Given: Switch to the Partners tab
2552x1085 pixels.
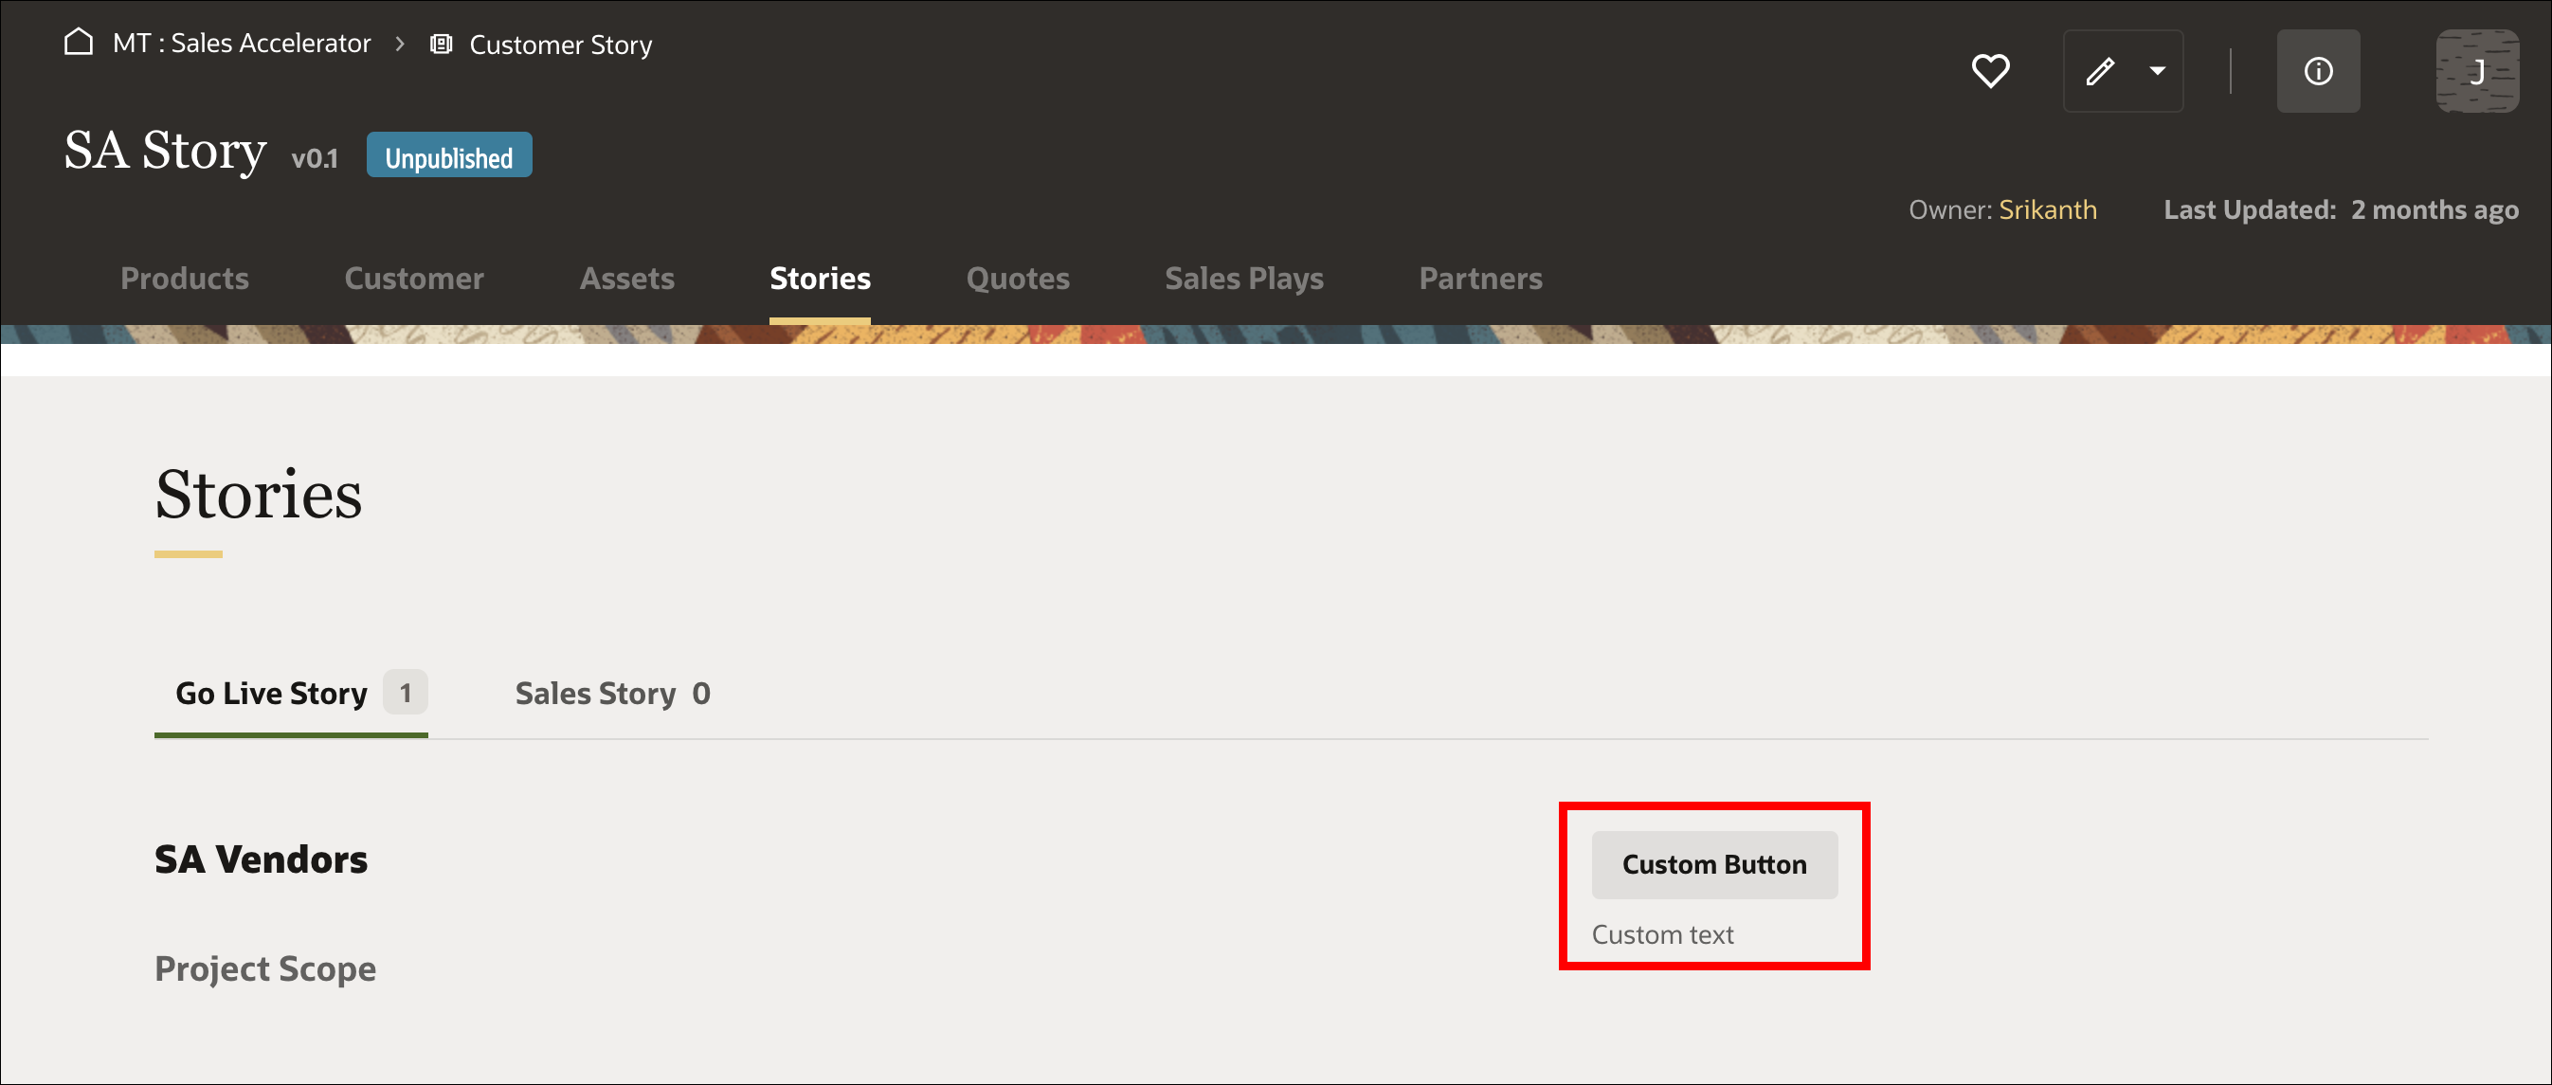Looking at the screenshot, I should [1481, 279].
